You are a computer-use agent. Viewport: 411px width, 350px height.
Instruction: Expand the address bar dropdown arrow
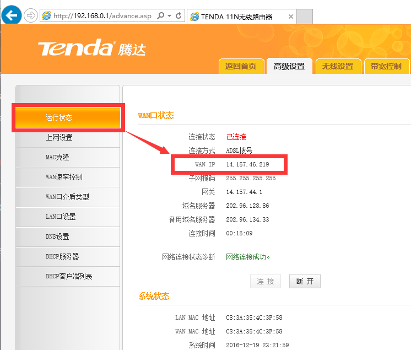pos(169,16)
